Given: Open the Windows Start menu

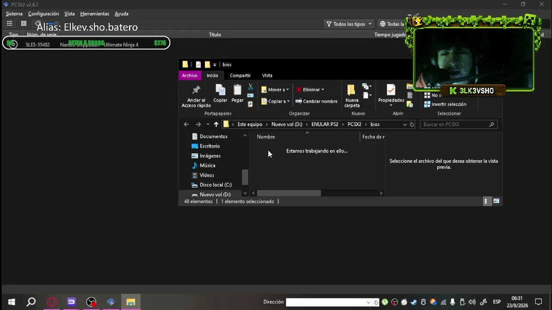Looking at the screenshot, I should pos(12,302).
